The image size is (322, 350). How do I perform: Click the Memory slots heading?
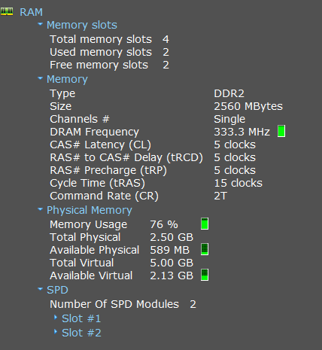point(82,25)
